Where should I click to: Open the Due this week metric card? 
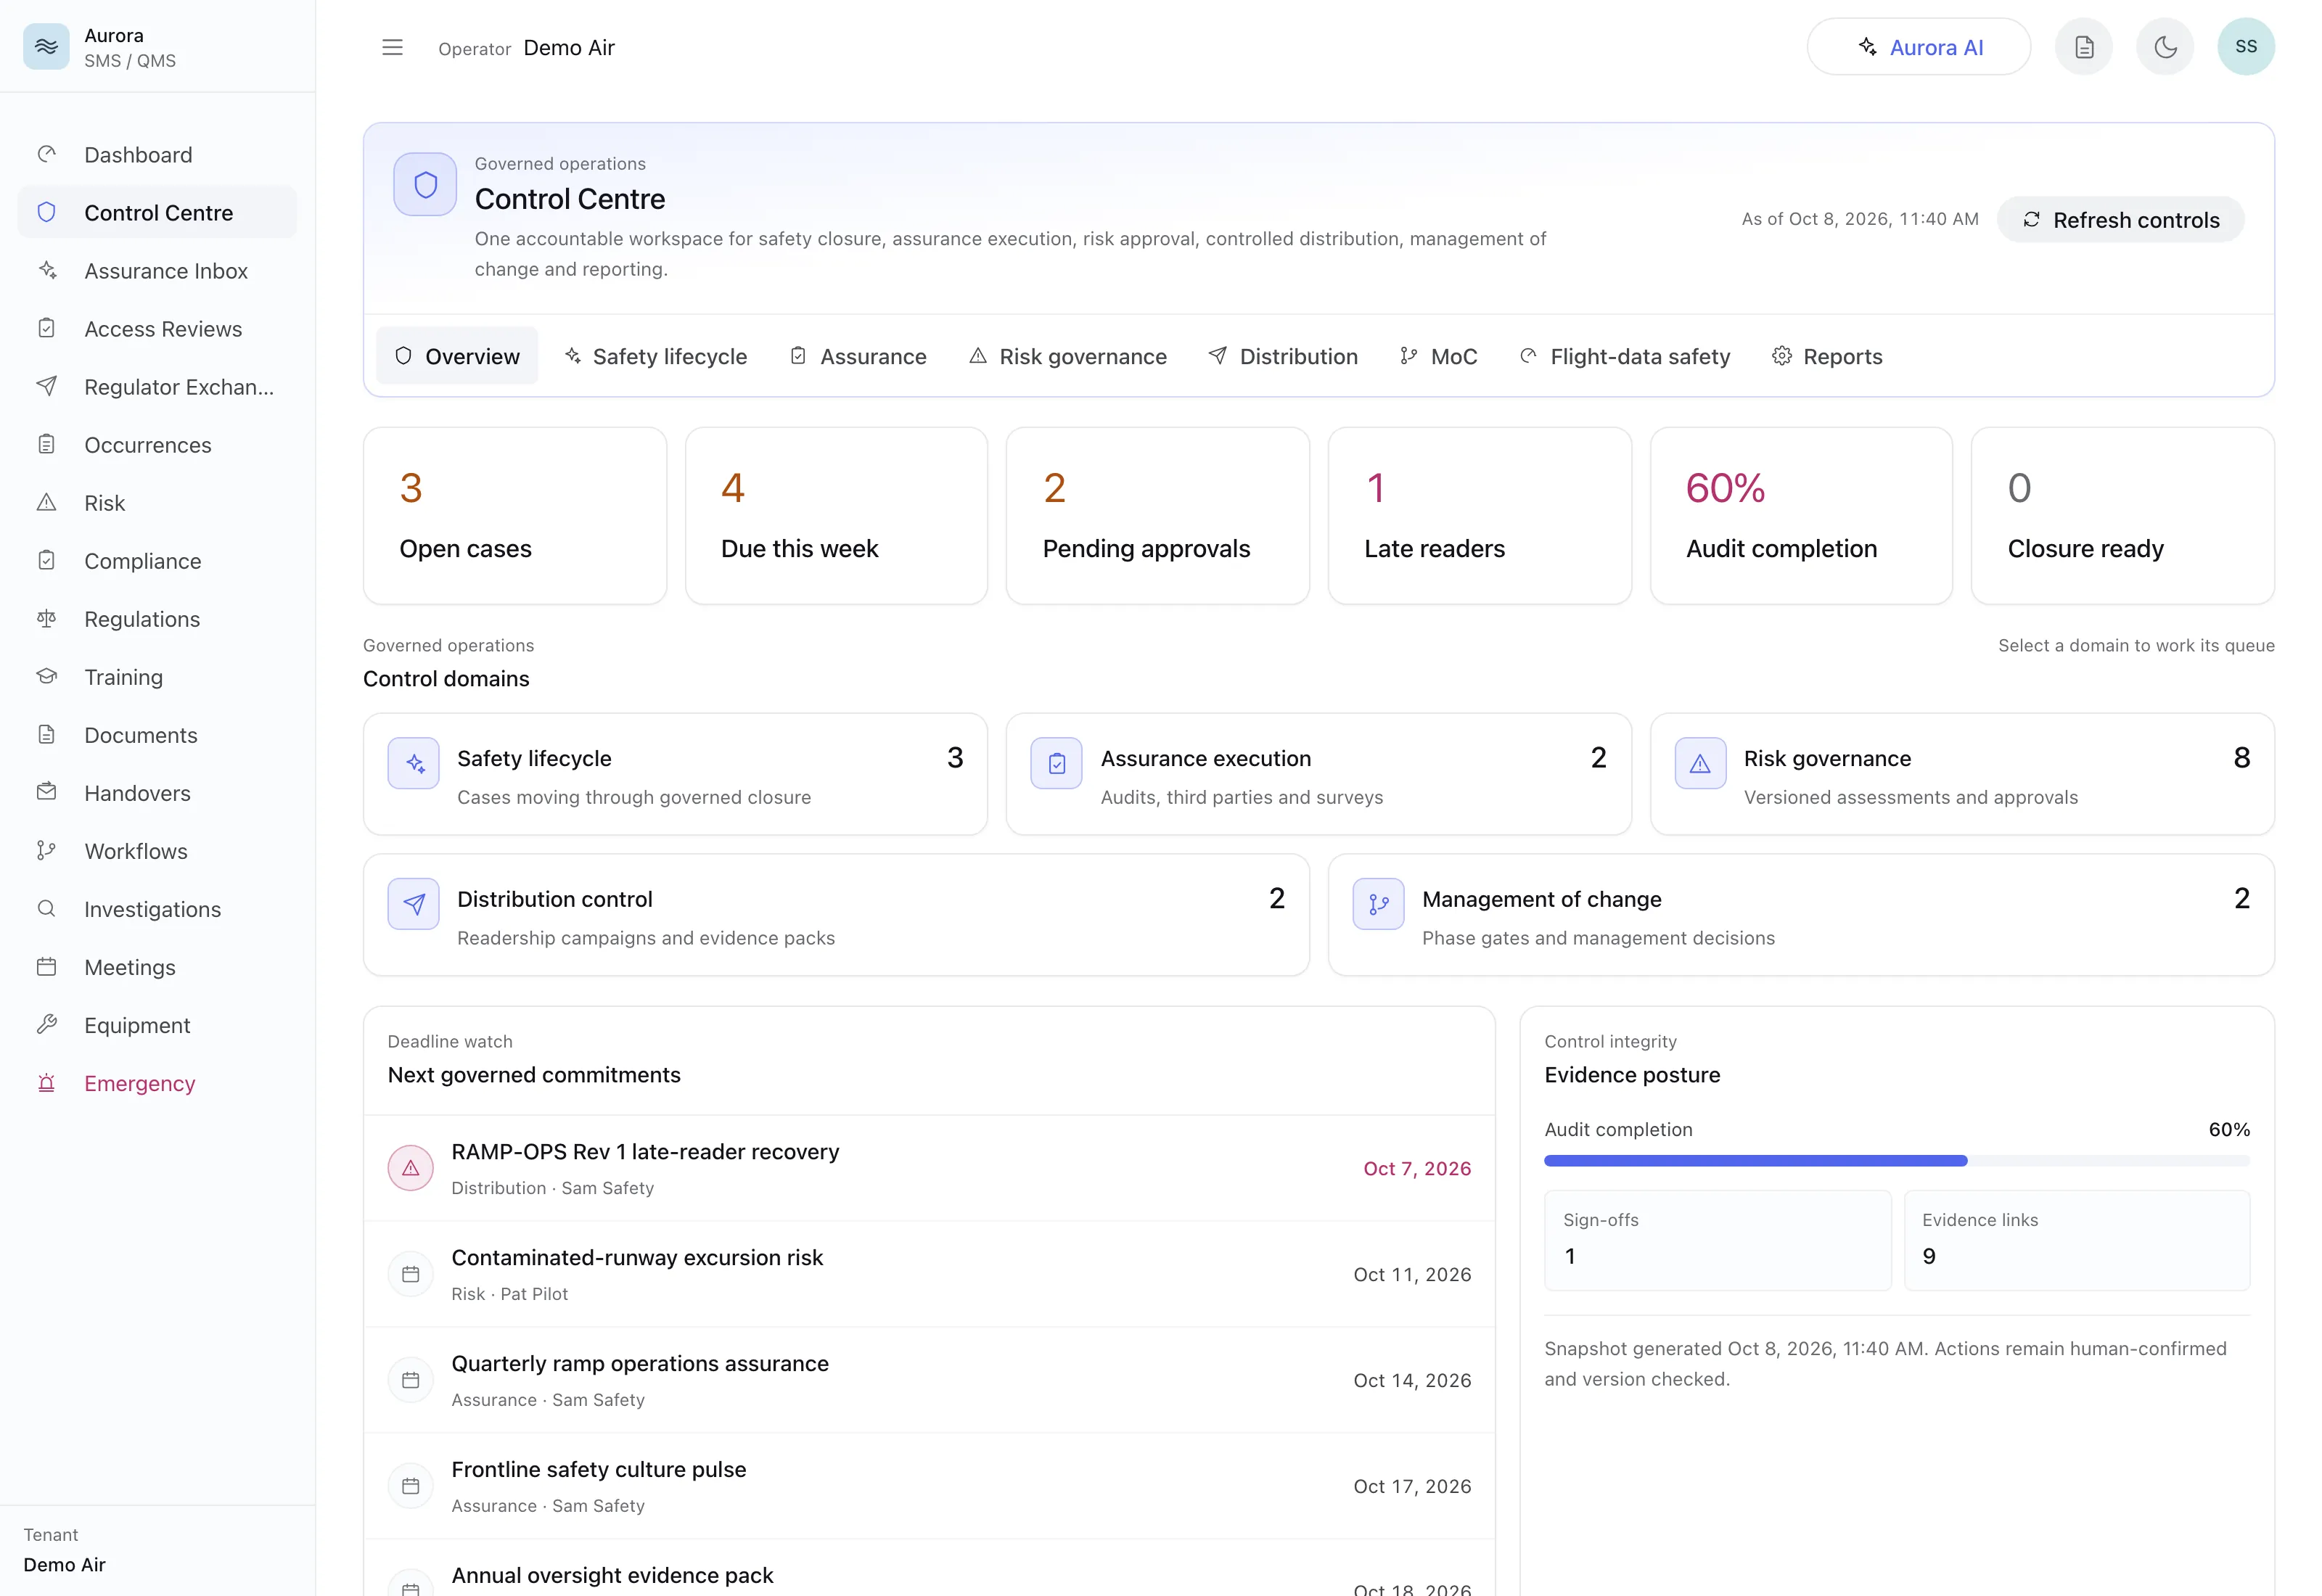pos(837,516)
